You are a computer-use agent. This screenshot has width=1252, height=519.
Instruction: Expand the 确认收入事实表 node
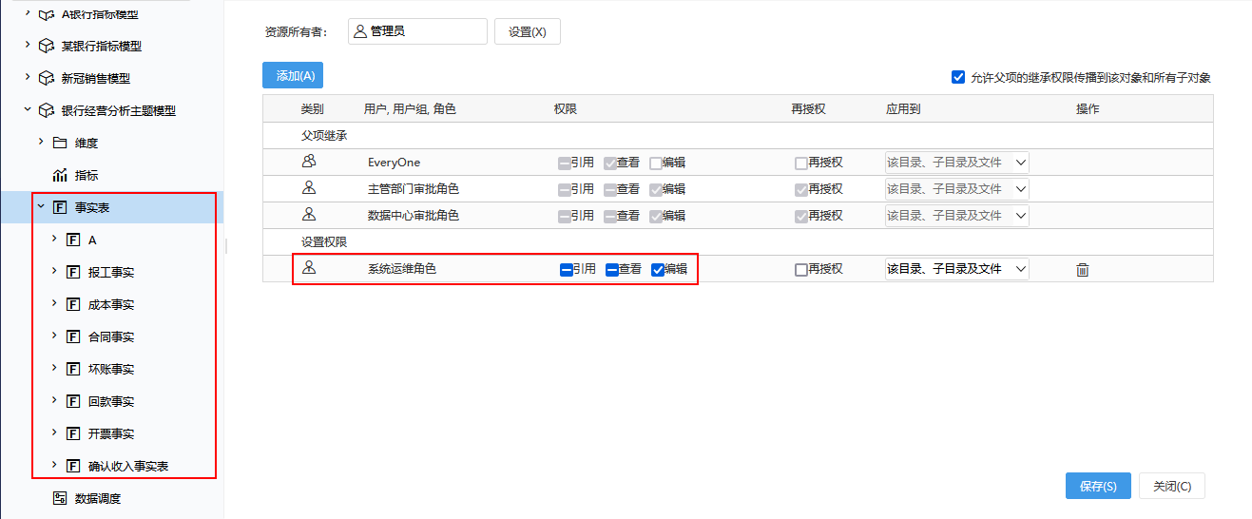coord(54,465)
